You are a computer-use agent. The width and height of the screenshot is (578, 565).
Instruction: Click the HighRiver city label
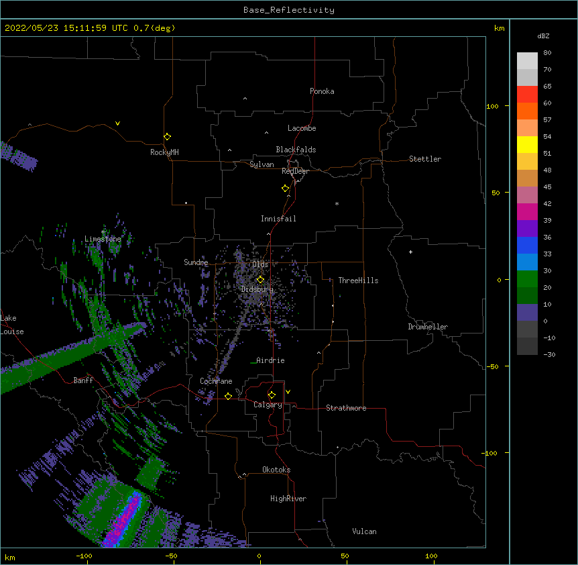tap(288, 499)
